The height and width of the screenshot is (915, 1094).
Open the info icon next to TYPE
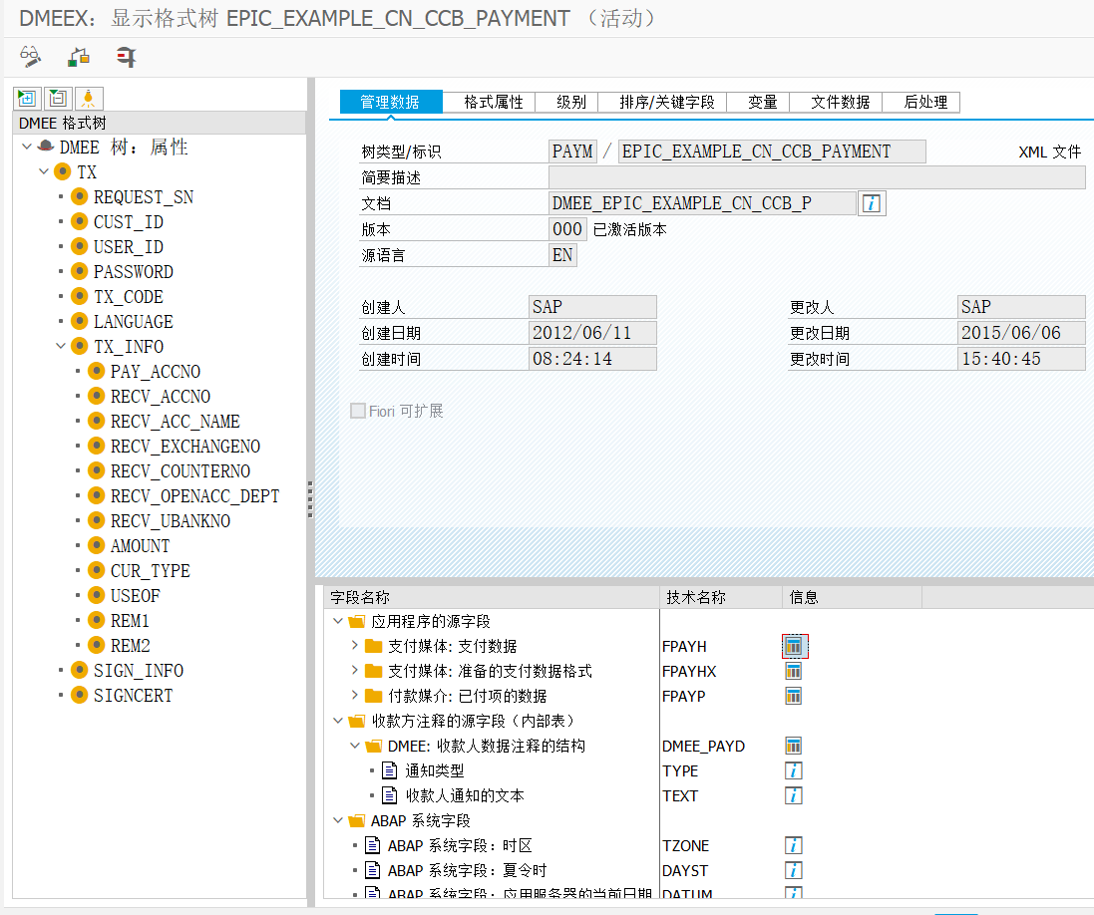793,770
